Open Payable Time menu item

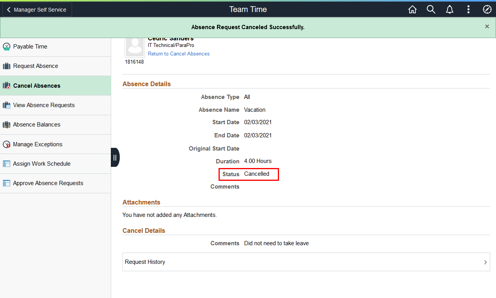pyautogui.click(x=55, y=47)
